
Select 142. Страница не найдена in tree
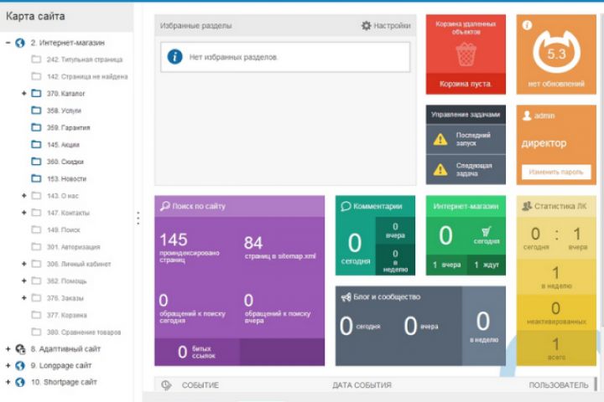(87, 76)
